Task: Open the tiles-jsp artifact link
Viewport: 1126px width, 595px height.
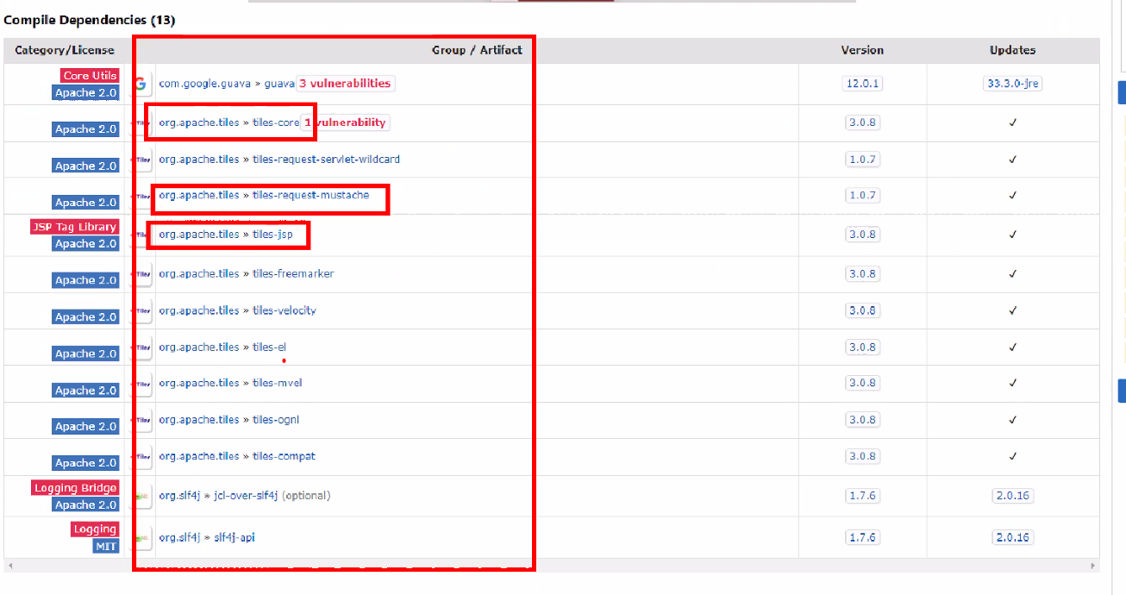Action: 273,235
